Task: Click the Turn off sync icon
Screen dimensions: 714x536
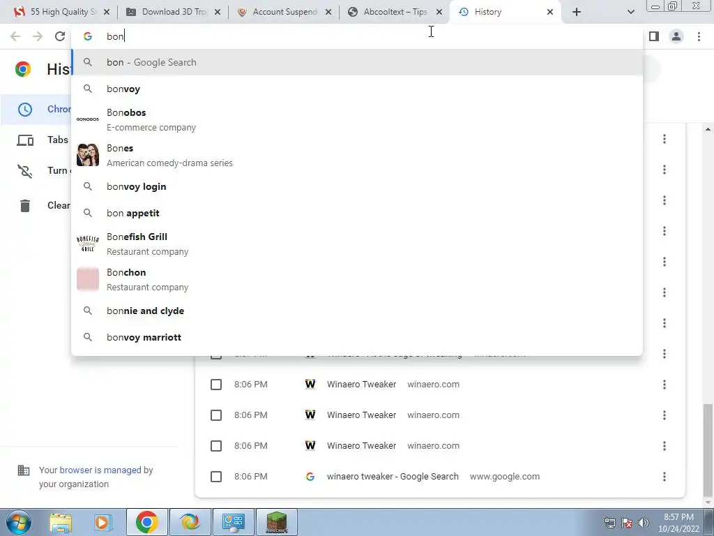Action: [x=25, y=171]
